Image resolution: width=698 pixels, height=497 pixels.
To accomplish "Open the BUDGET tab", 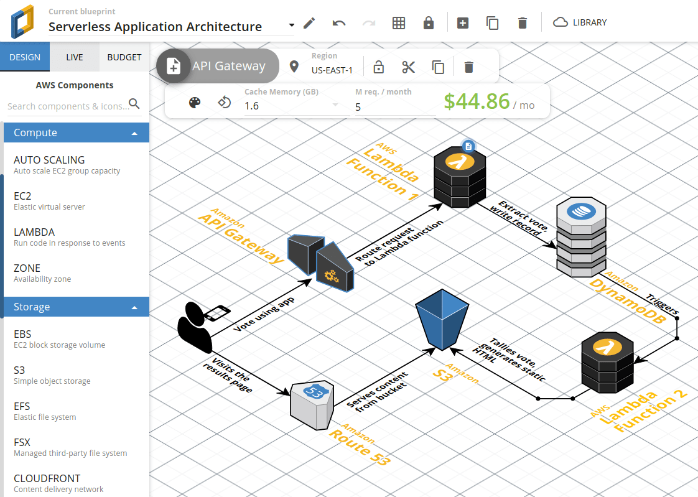I will click(124, 57).
